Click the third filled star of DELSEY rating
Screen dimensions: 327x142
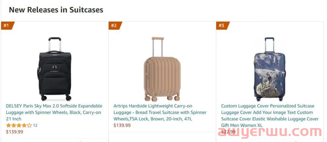pyautogui.click(x=19, y=125)
